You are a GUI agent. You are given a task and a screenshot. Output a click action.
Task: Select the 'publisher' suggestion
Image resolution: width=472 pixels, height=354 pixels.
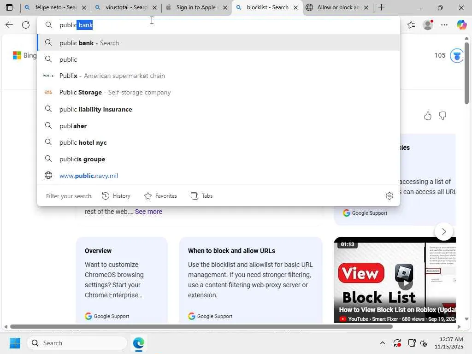[x=218, y=126]
